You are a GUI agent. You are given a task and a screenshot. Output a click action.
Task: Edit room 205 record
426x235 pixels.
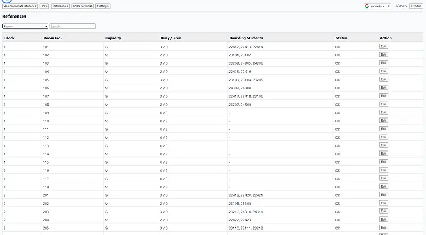click(383, 228)
